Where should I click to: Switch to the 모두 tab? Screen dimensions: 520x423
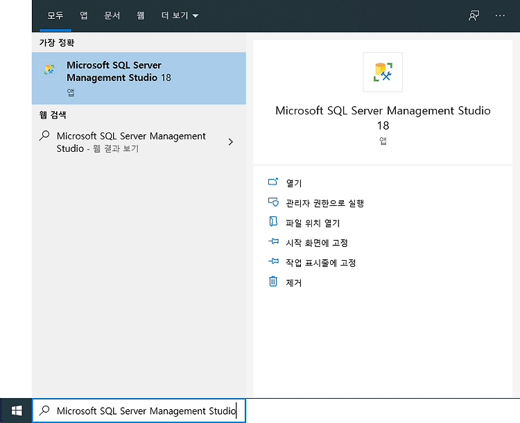[55, 15]
